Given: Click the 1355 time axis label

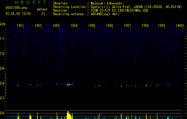Looking at the screenshot, I should 92,26.
